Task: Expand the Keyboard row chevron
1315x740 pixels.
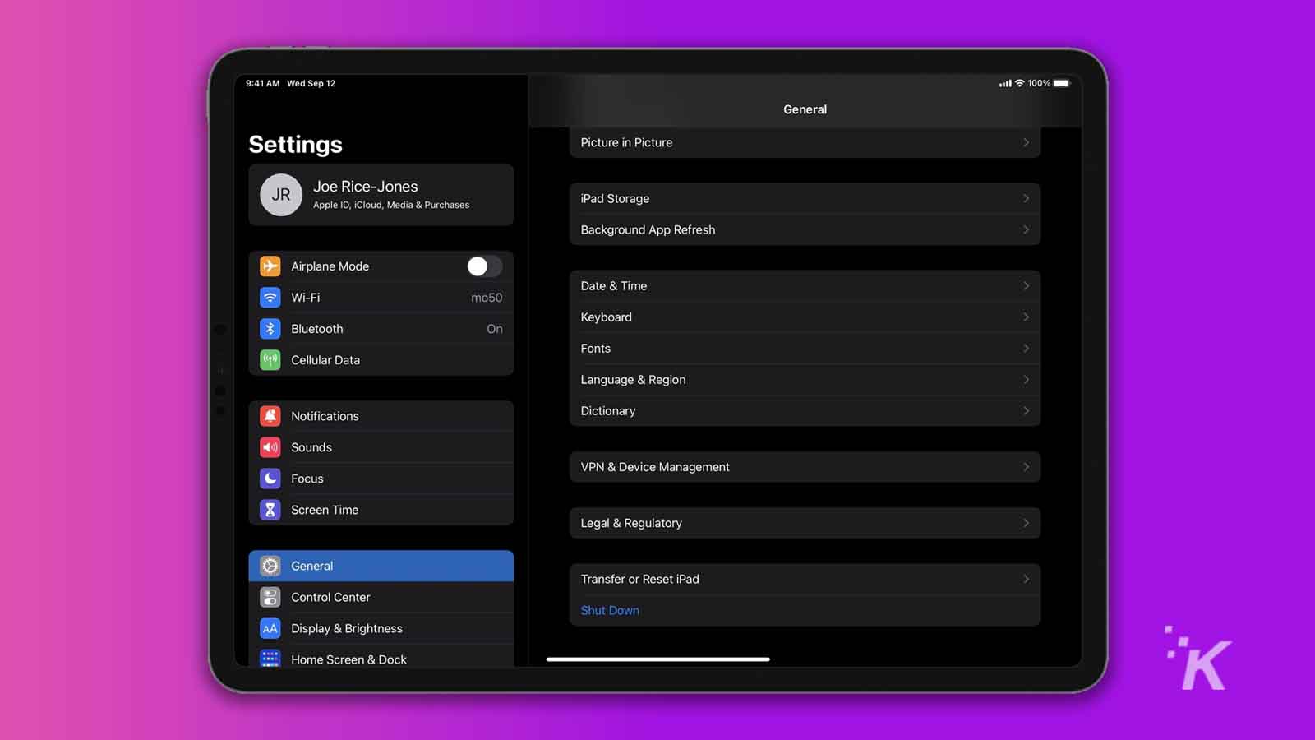Action: (1026, 317)
